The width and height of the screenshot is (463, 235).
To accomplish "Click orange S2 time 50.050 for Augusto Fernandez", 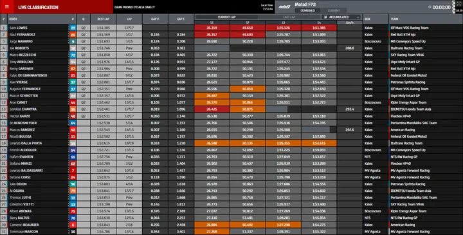I will pos(248,89).
